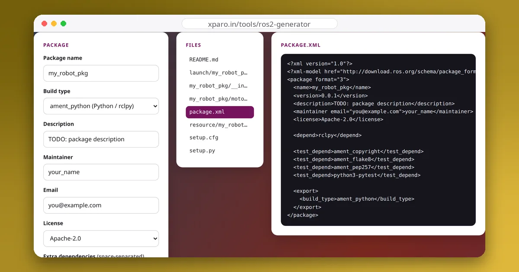The image size is (519, 272).
Task: Click the ament_copyright test_depend line
Action: click(359, 152)
